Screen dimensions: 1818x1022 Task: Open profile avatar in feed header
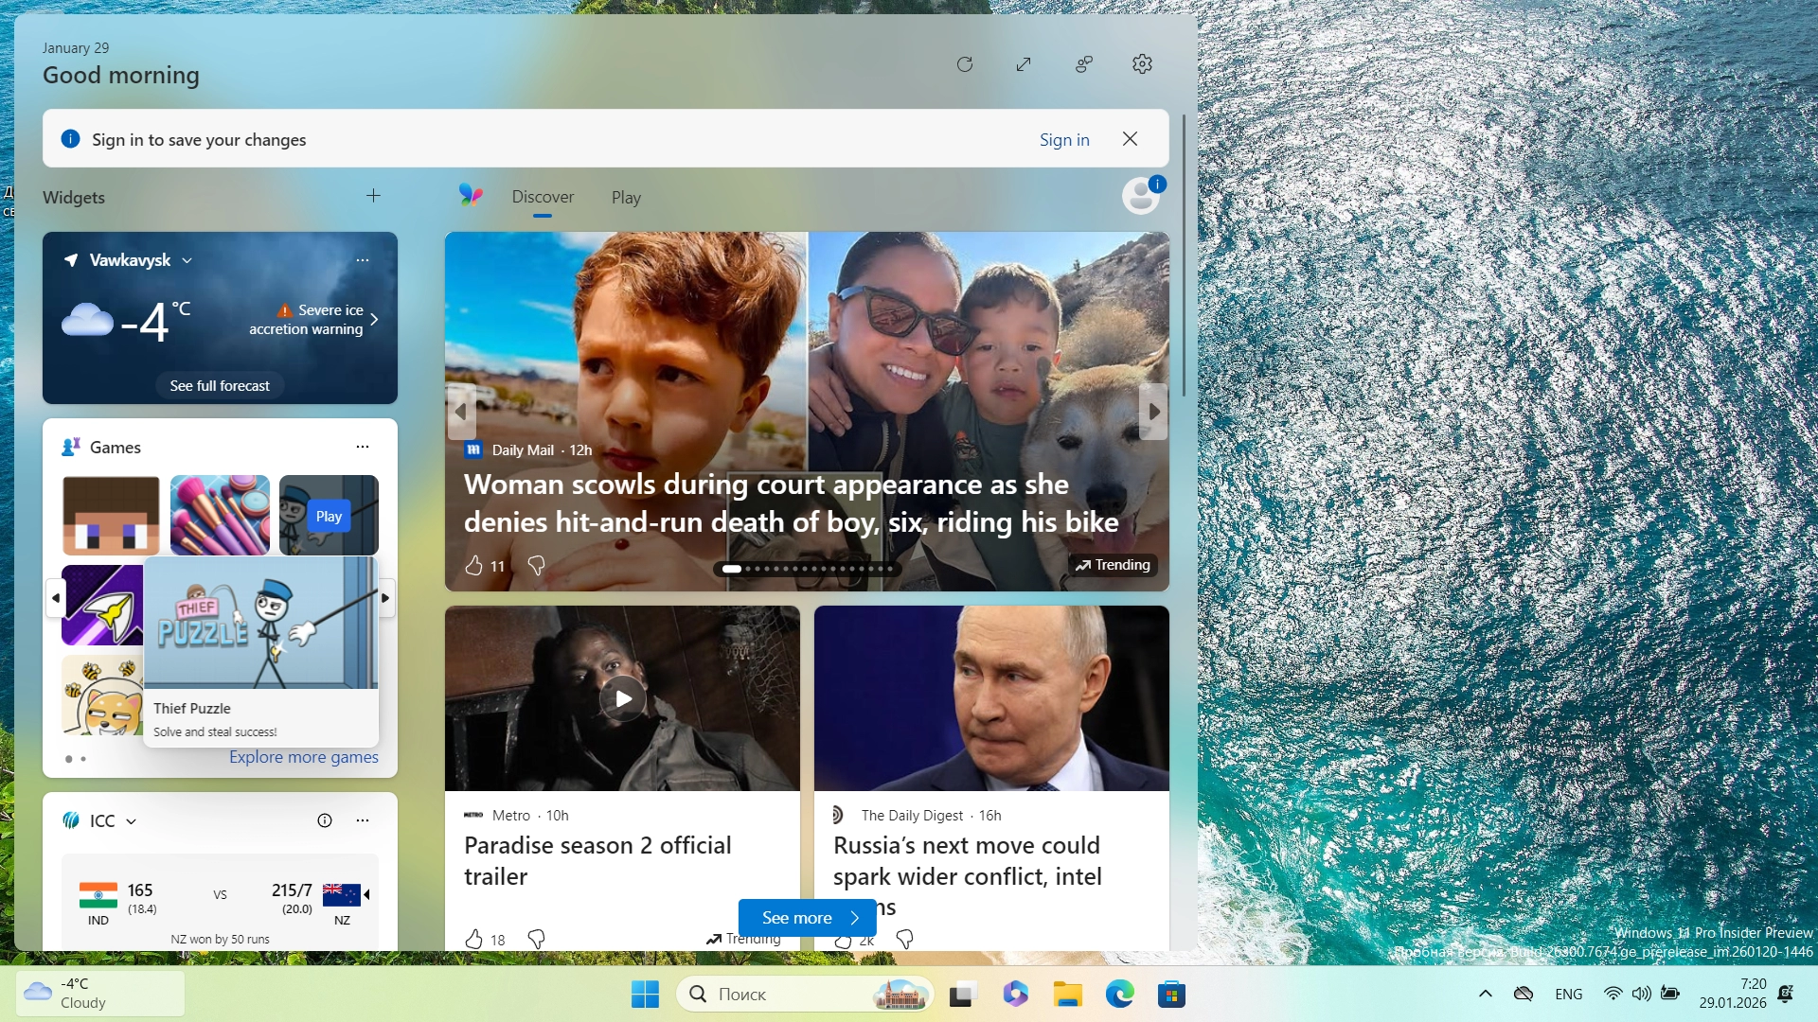click(x=1141, y=196)
